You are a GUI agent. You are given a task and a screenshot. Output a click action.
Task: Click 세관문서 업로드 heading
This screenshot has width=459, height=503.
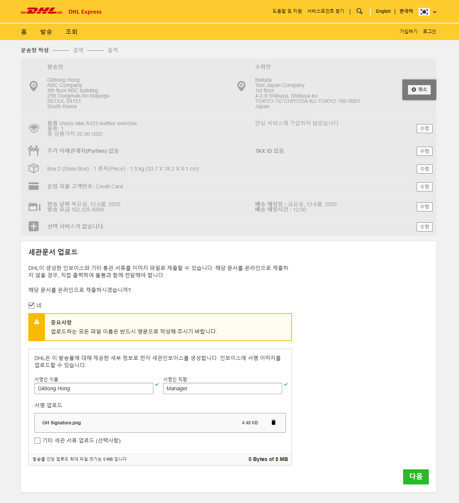(x=53, y=252)
